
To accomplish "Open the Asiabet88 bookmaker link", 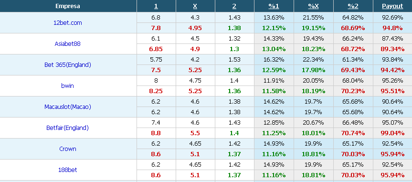I will click(67, 43).
